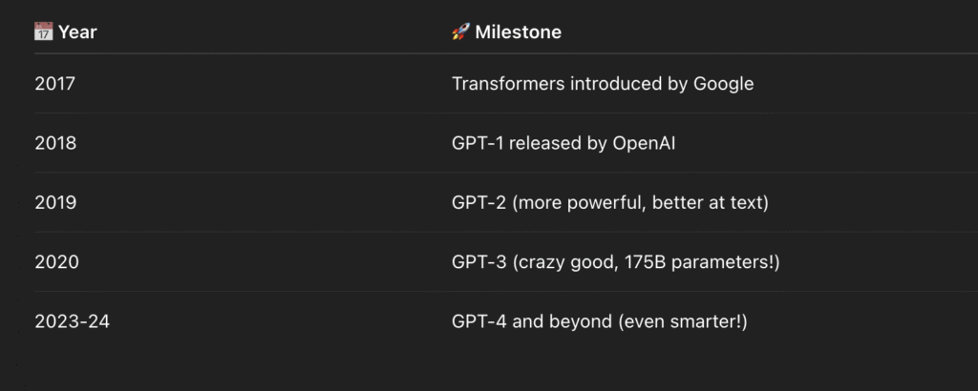The image size is (978, 391).
Task: Select the GPT-4 and beyond milestone cell
Action: [600, 322]
